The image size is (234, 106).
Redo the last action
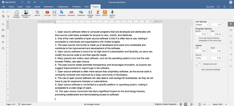[41, 2]
